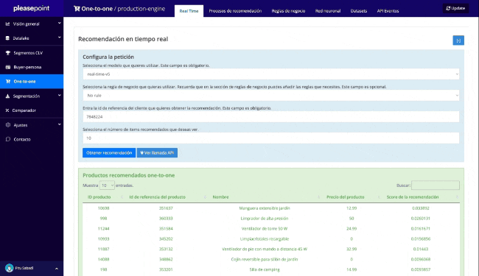Expand the Segmentación submenu chevron
The height and width of the screenshot is (276, 479).
pyautogui.click(x=59, y=96)
